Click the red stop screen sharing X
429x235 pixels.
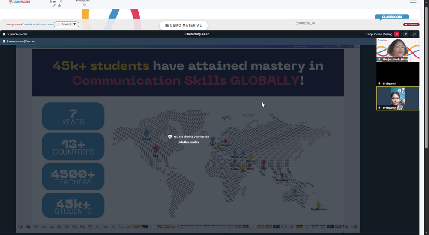396,34
